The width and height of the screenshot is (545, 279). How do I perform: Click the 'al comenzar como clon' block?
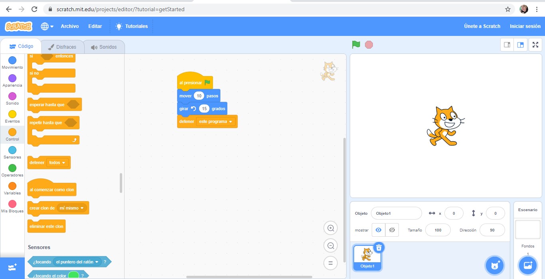point(52,188)
